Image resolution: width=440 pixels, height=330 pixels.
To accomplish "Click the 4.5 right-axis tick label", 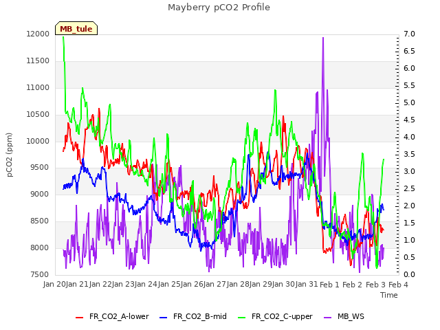I will [x=409, y=120].
